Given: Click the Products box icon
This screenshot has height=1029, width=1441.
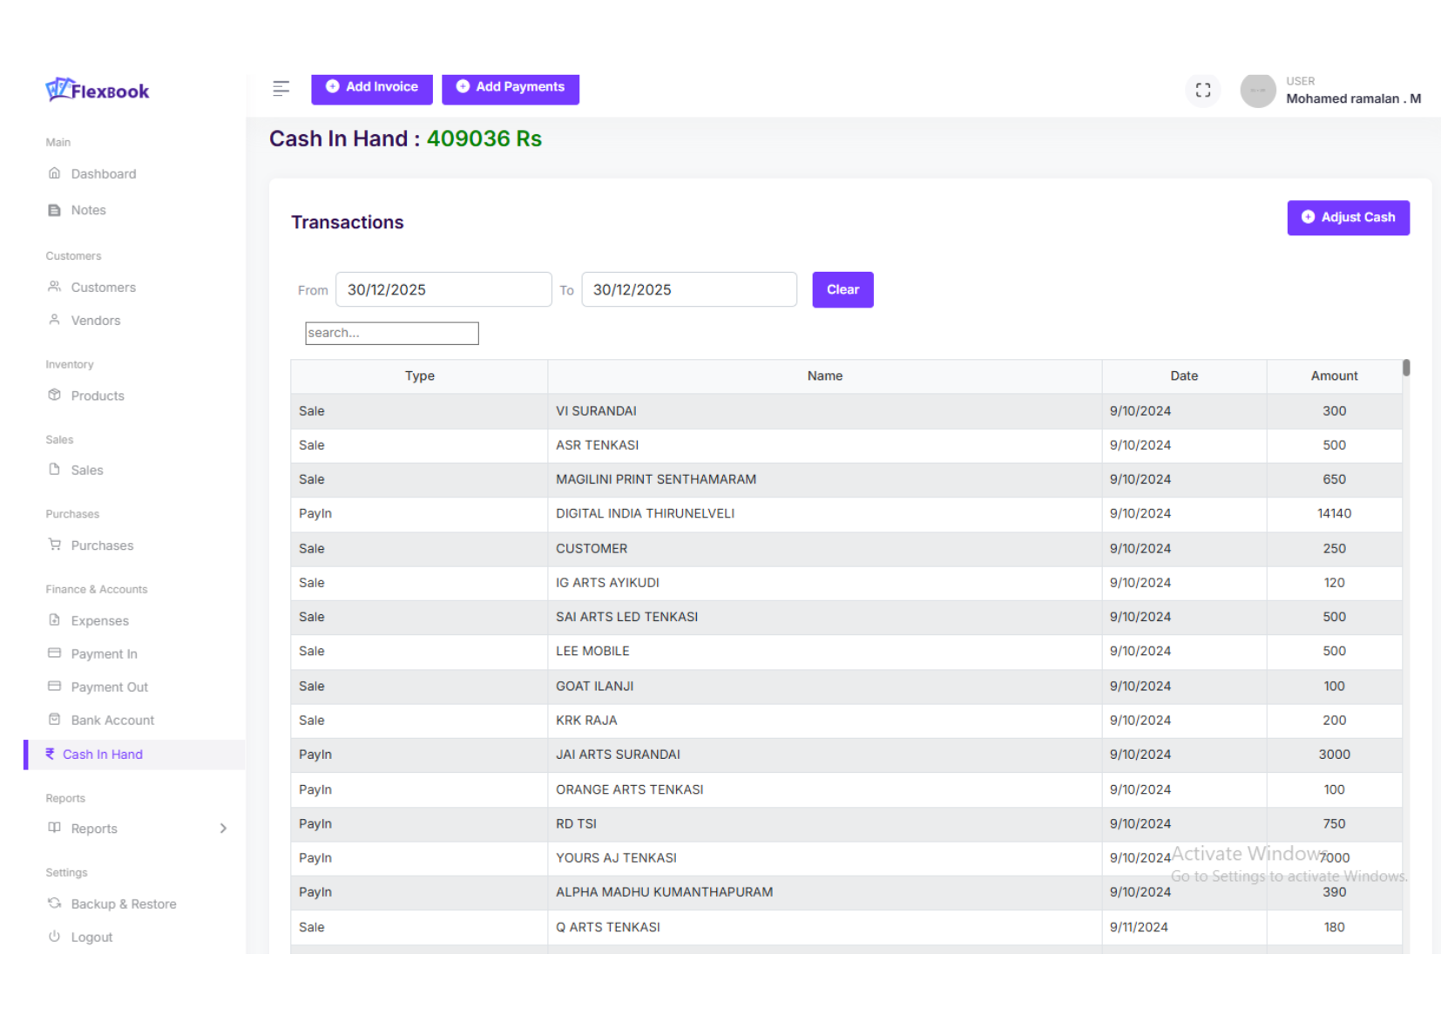Looking at the screenshot, I should click(x=54, y=396).
